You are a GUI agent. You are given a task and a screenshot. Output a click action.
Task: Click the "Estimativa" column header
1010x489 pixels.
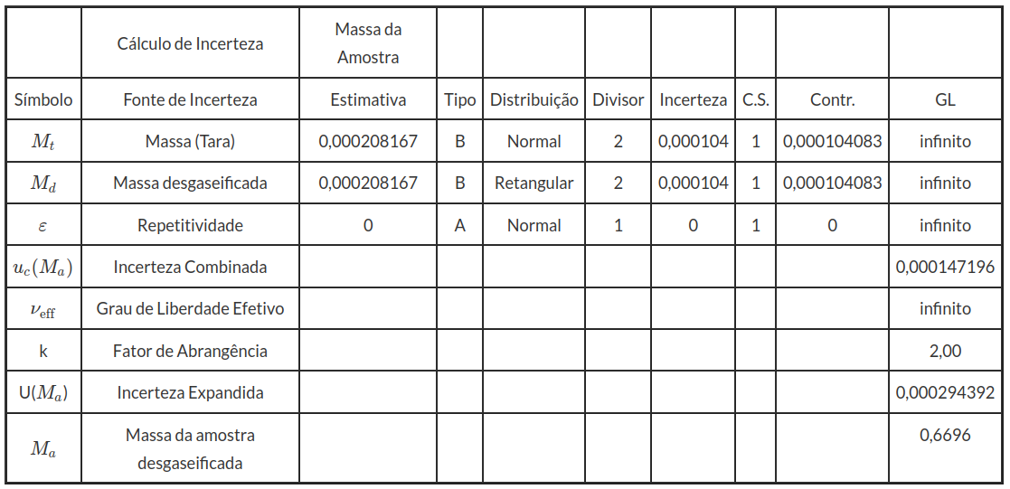(368, 100)
